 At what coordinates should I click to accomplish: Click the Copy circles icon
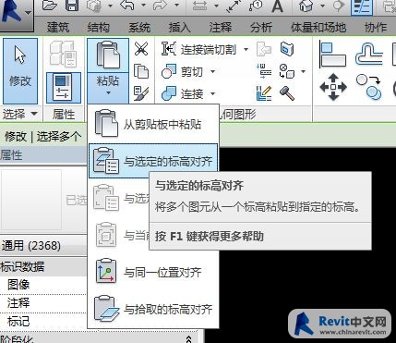(x=368, y=88)
